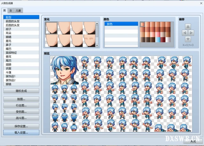Click the offset right arrow button
This screenshot has height=146, width=204.
coord(191,33)
